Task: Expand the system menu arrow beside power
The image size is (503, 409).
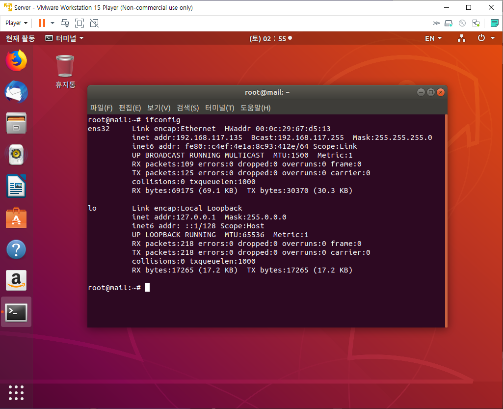Action: 493,38
